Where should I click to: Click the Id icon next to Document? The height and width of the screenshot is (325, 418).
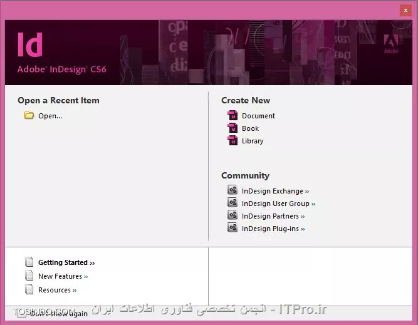pos(233,115)
